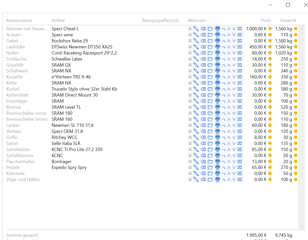Select the DTSwiss Newmen DT350 XA25 article
The image size is (308, 240).
point(82,47)
